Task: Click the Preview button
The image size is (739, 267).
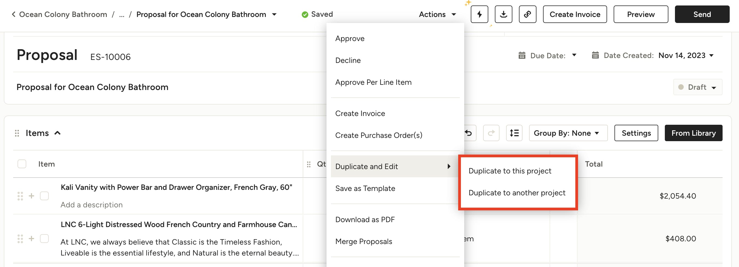Action: pos(640,14)
